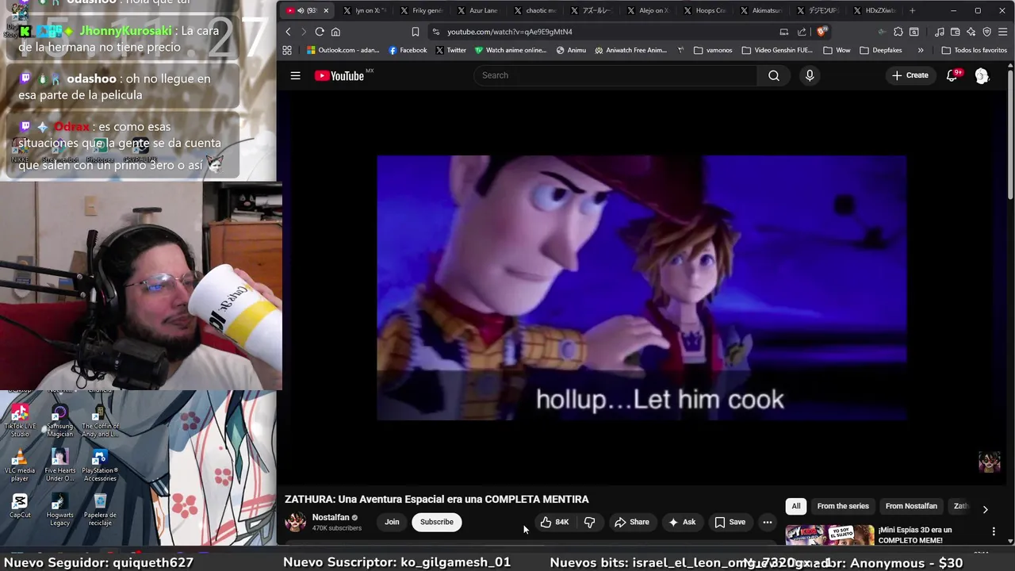The width and height of the screenshot is (1015, 571).
Task: Bookmark this page using bookmark icon
Action: 415,32
